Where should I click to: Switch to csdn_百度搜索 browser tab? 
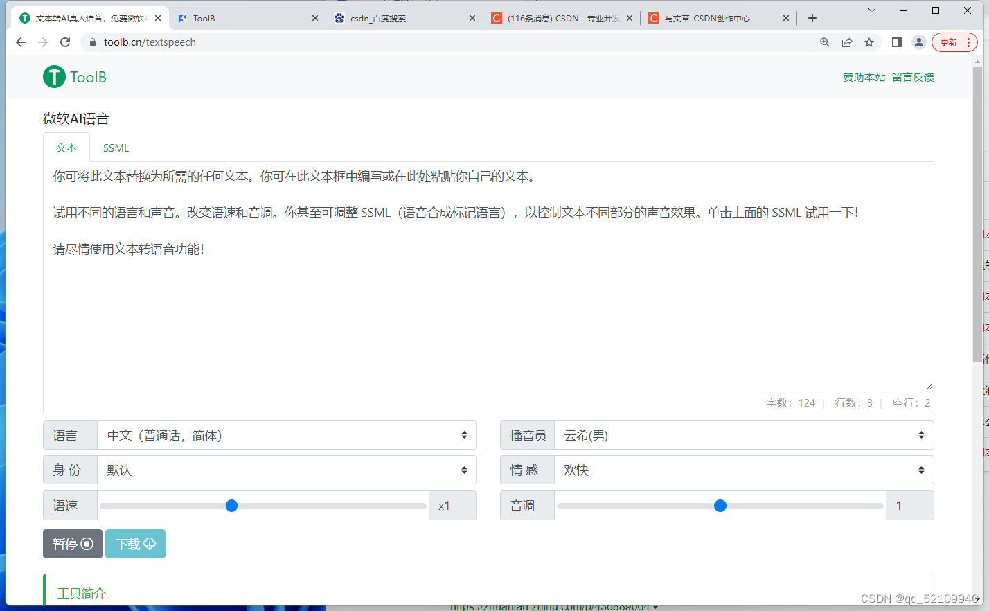pyautogui.click(x=403, y=18)
